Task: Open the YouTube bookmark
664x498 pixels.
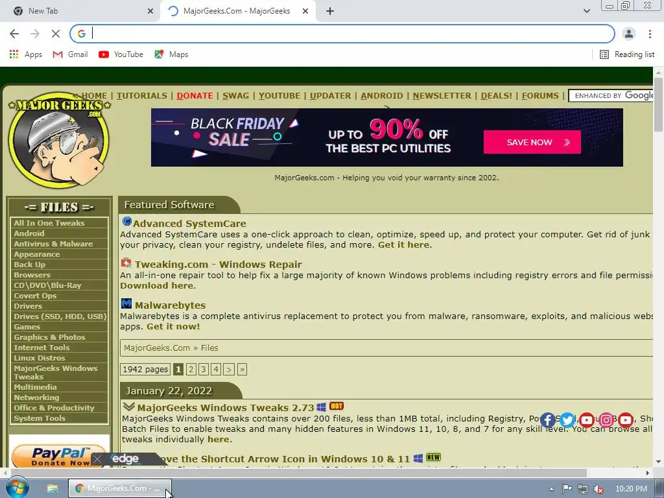Action: (121, 54)
